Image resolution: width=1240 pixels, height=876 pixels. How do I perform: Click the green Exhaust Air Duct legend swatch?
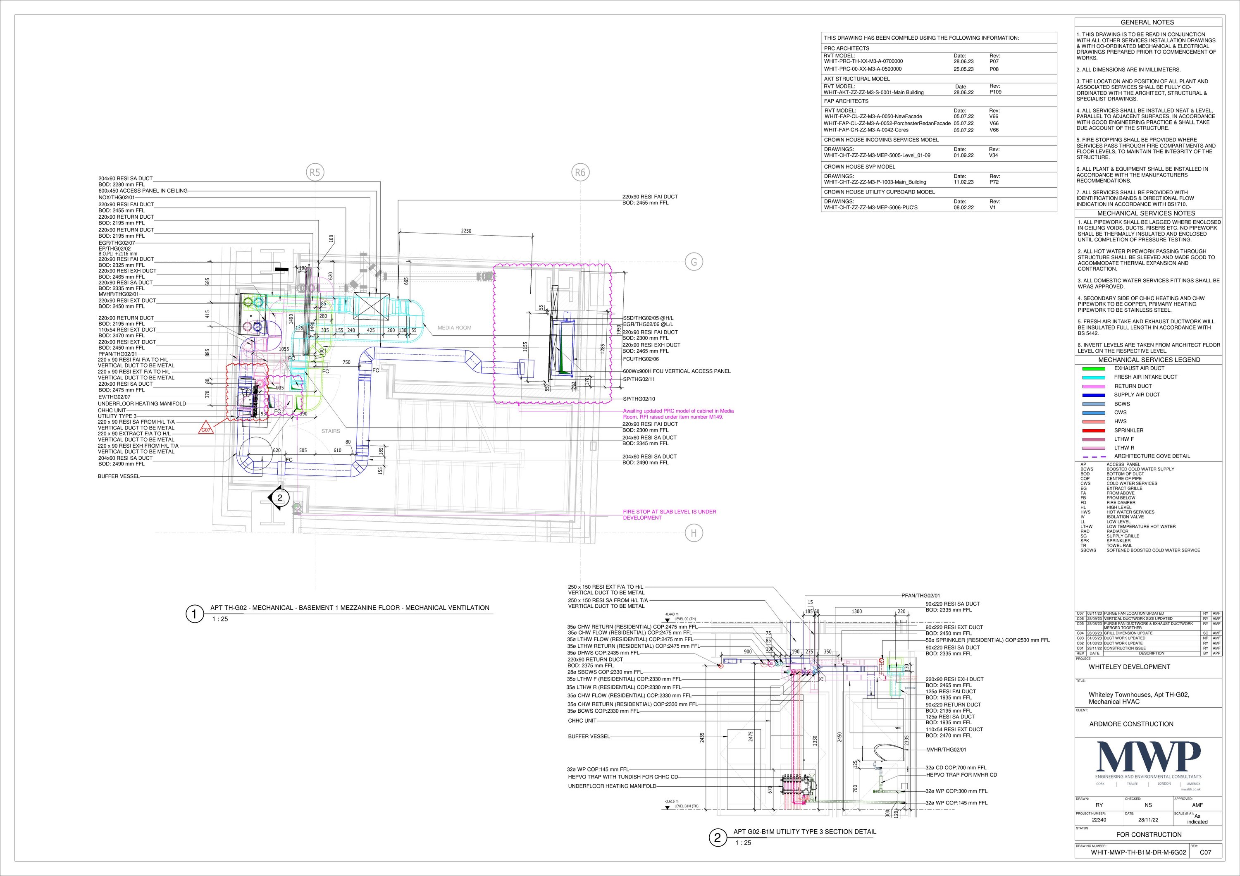click(x=1093, y=368)
